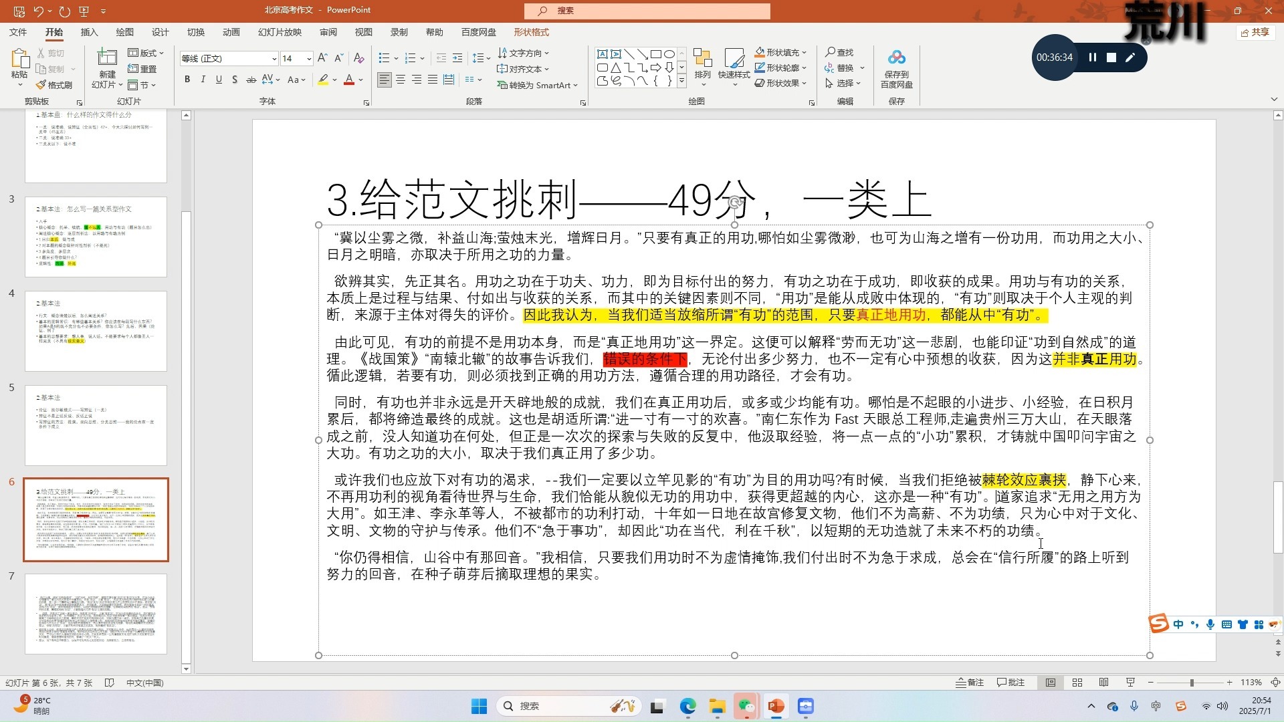This screenshot has width=1284, height=722.
Task: Select slide 4 thumbnail
Action: [96, 331]
